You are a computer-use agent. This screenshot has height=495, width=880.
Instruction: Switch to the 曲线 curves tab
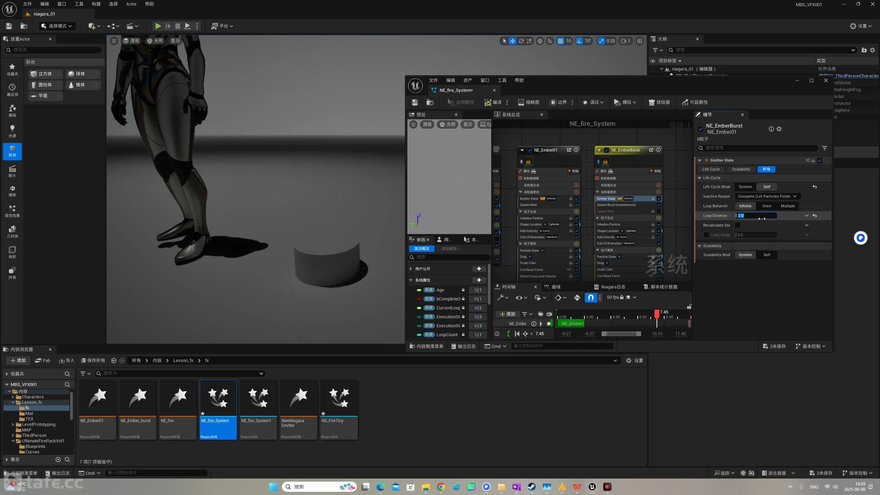(x=553, y=287)
